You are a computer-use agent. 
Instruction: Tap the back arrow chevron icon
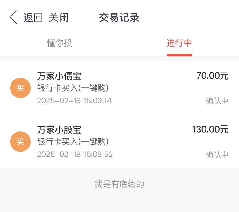tap(14, 17)
